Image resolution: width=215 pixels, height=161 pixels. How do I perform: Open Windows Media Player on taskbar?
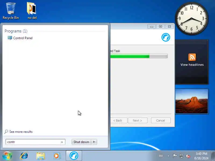click(x=57, y=156)
